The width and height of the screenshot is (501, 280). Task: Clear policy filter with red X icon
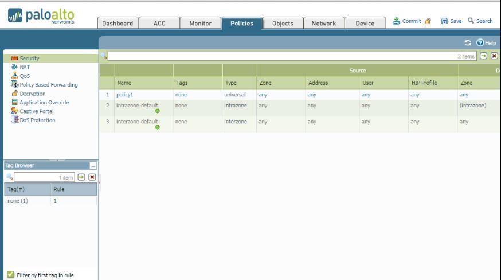494,56
